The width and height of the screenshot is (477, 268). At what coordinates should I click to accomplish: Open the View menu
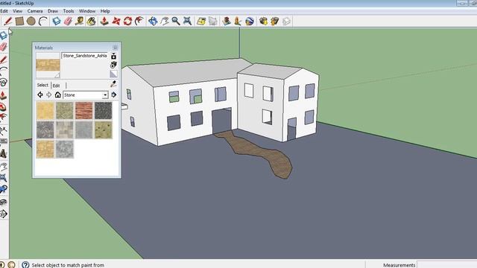click(x=17, y=11)
